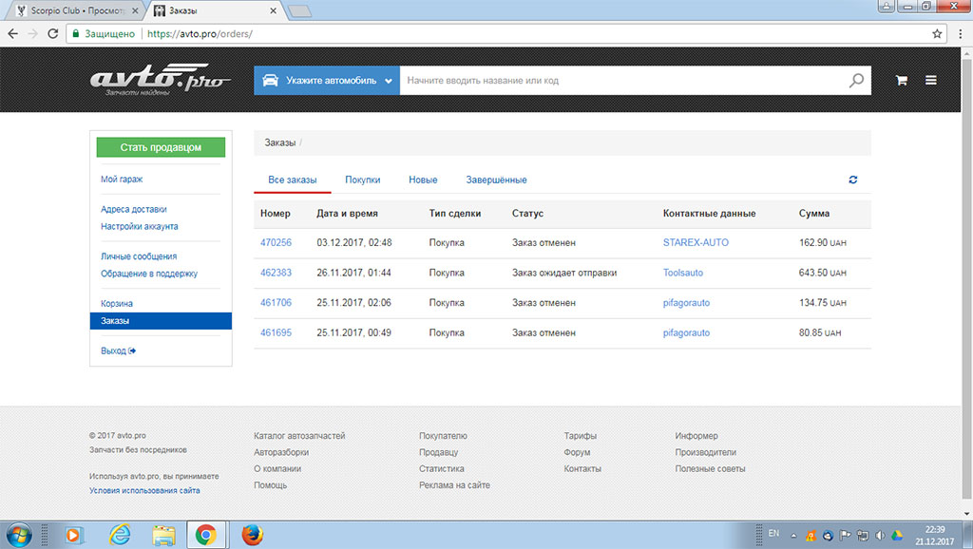This screenshot has width=973, height=549.
Task: Open order number 470256
Action: 277,242
